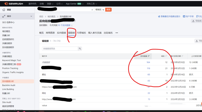Go to 域名概览 breadcrumb

pos(51,17)
